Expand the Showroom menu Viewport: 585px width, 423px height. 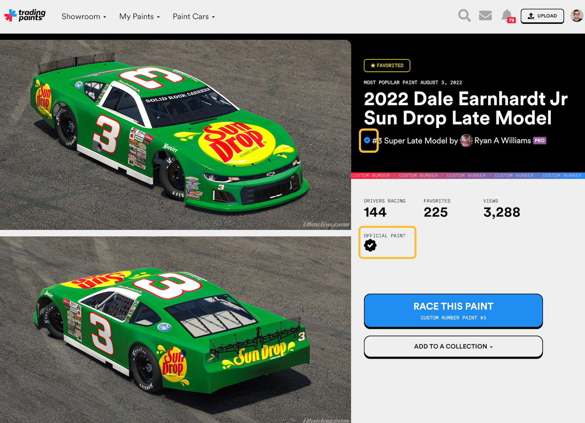[84, 16]
